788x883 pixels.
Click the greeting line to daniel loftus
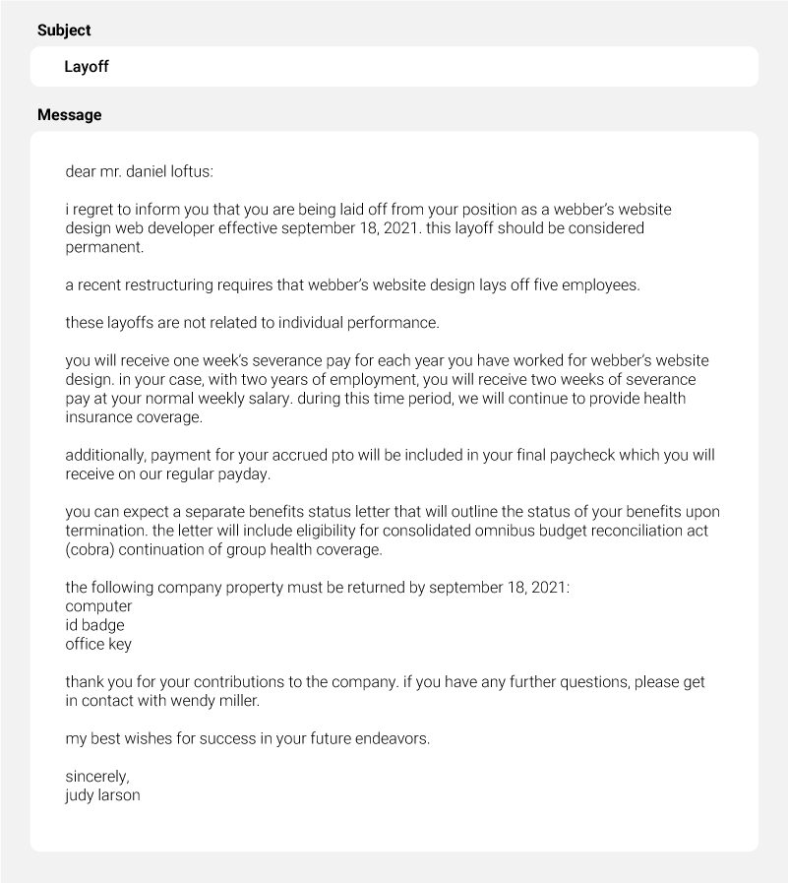pyautogui.click(x=139, y=171)
